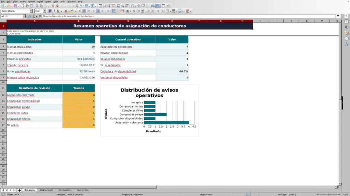Screen dimensions: 350x196
Task: Click the Insert Image icon
Action: (119, 6)
